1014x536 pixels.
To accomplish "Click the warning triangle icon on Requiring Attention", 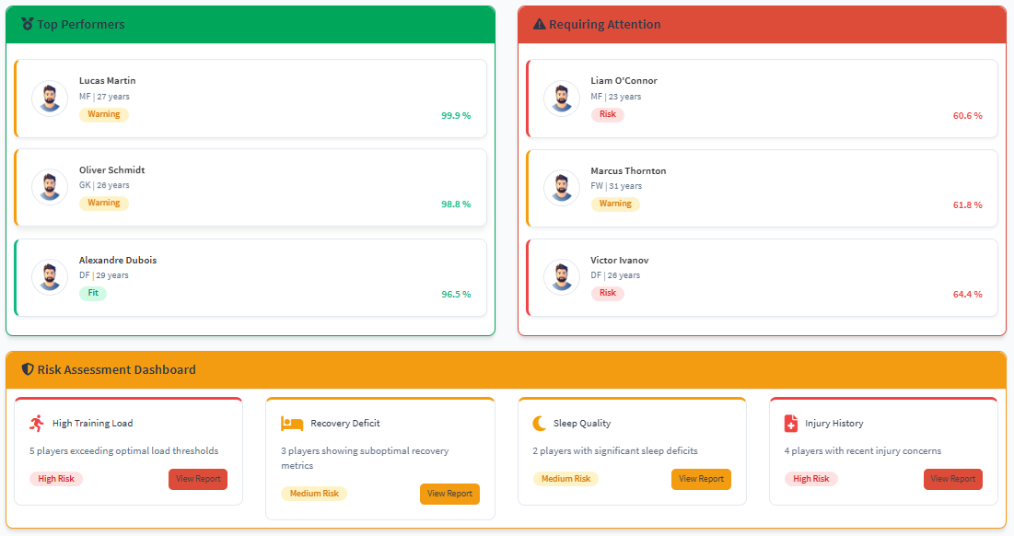I will point(540,25).
